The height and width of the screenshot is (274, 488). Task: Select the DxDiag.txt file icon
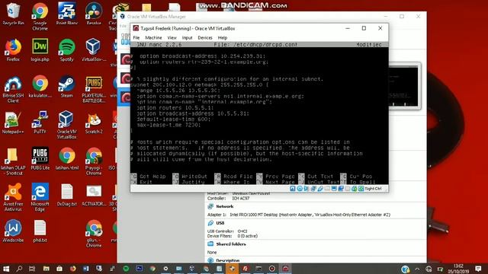click(x=67, y=195)
